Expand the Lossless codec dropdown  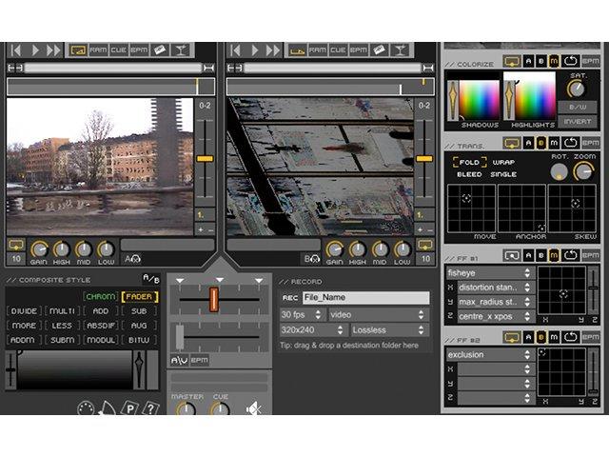click(x=388, y=330)
